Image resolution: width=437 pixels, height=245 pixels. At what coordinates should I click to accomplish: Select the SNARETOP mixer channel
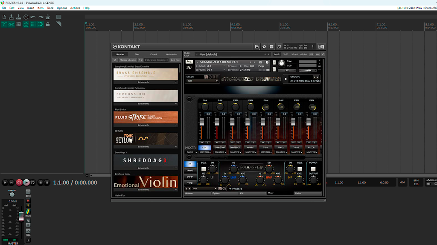[220, 148]
